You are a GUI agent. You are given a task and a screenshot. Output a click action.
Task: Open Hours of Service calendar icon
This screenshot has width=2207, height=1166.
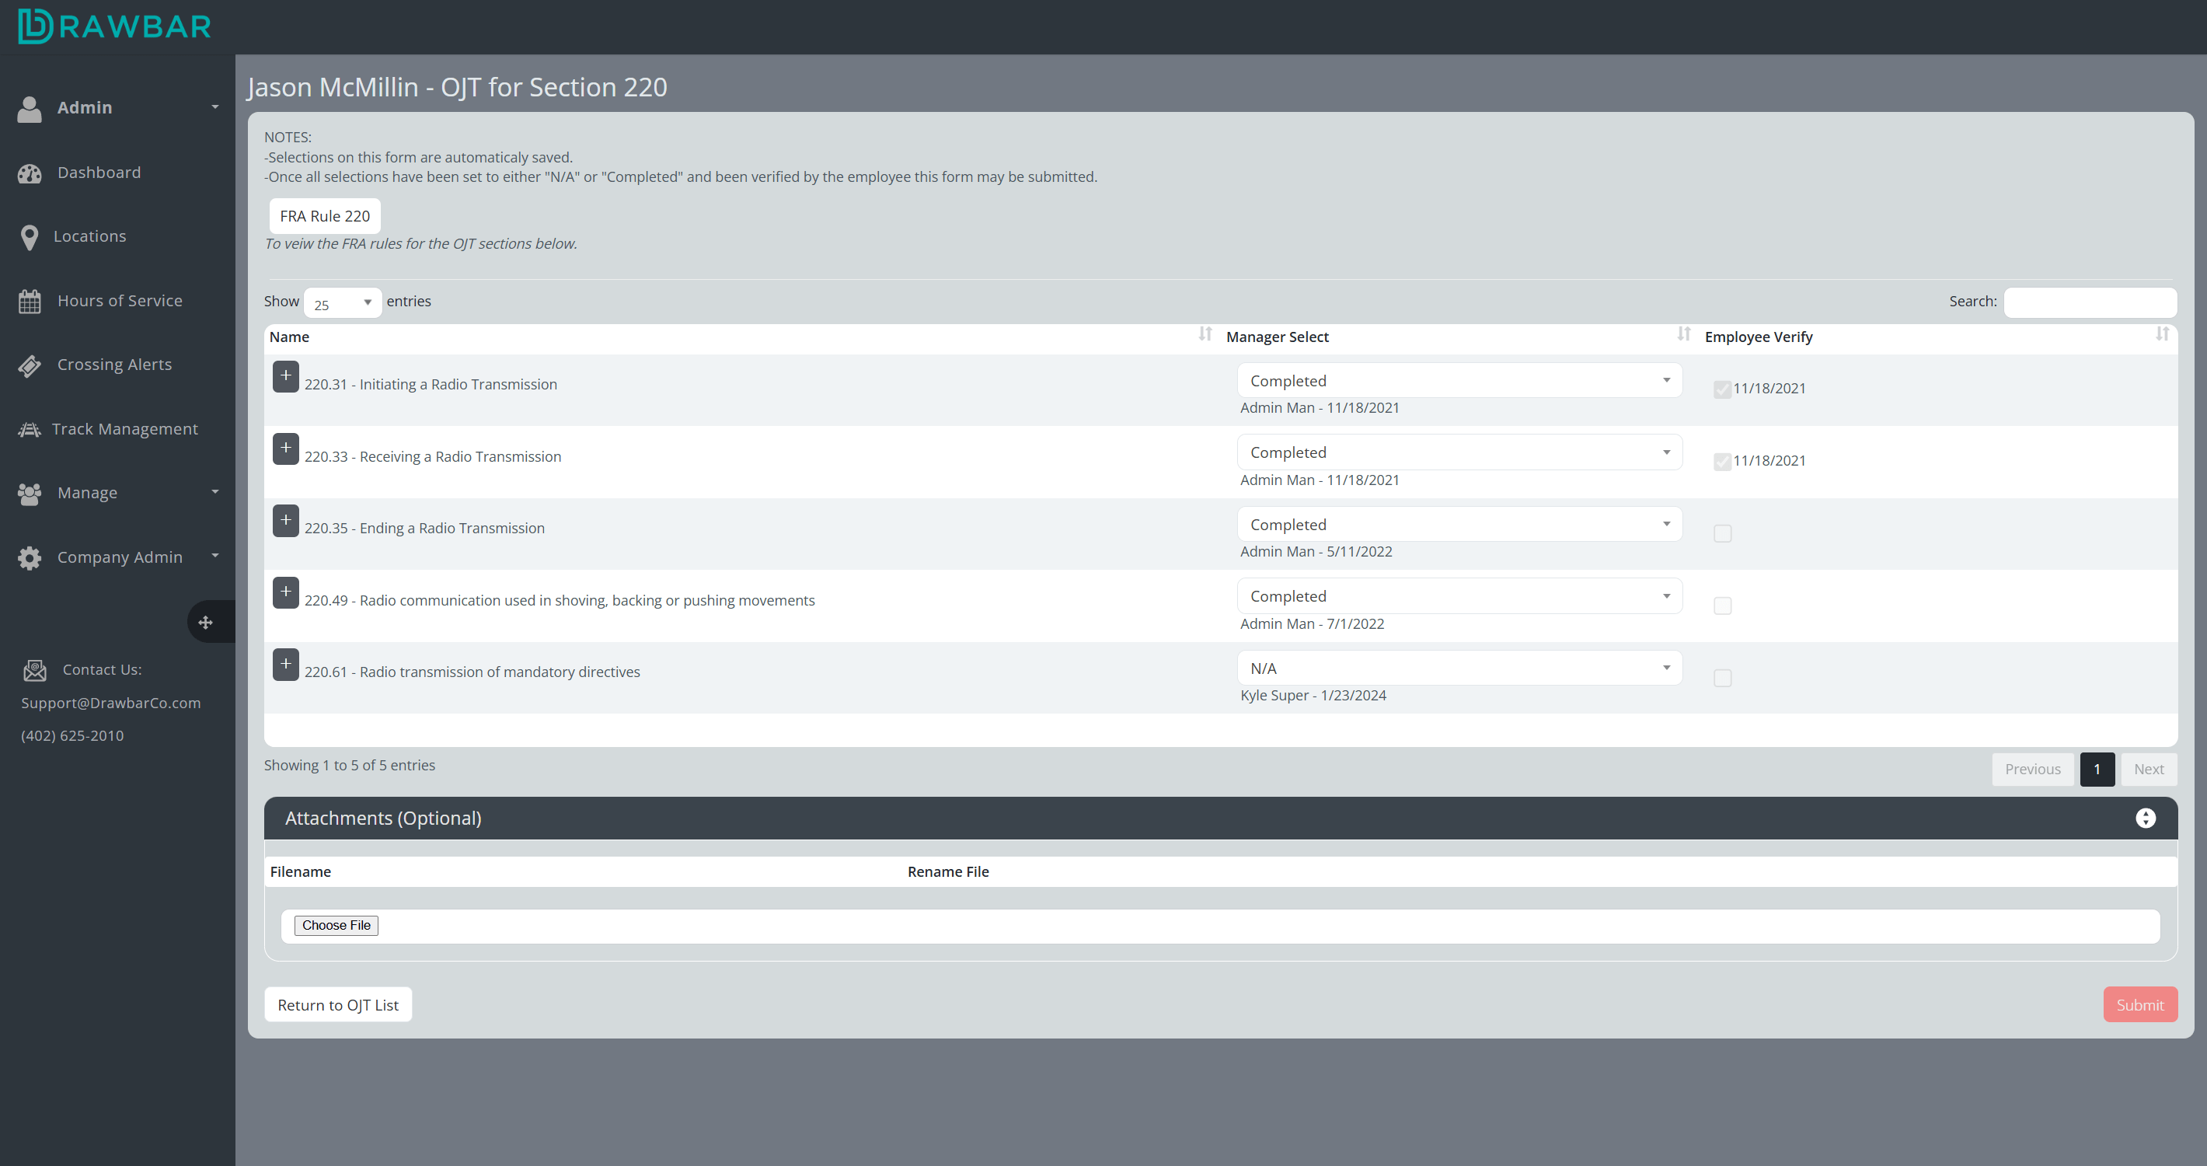(29, 301)
